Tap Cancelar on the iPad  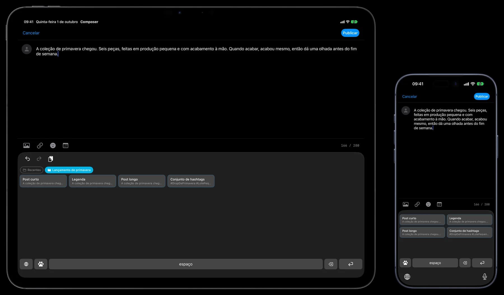(x=31, y=33)
